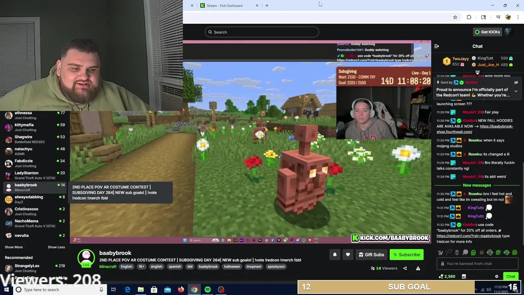Click the banned chat input field
This screenshot has height=295, width=524.
pos(477,264)
